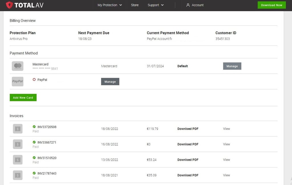The height and width of the screenshot is (185, 292).
Task: Click customer ID 35451303
Action: pyautogui.click(x=222, y=39)
